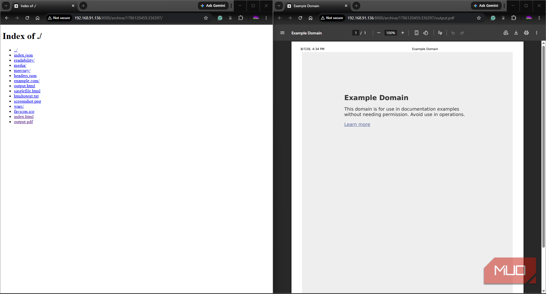Click Grammarly extension icon in Example Domain window
The width and height of the screenshot is (546, 294).
pyautogui.click(x=493, y=18)
